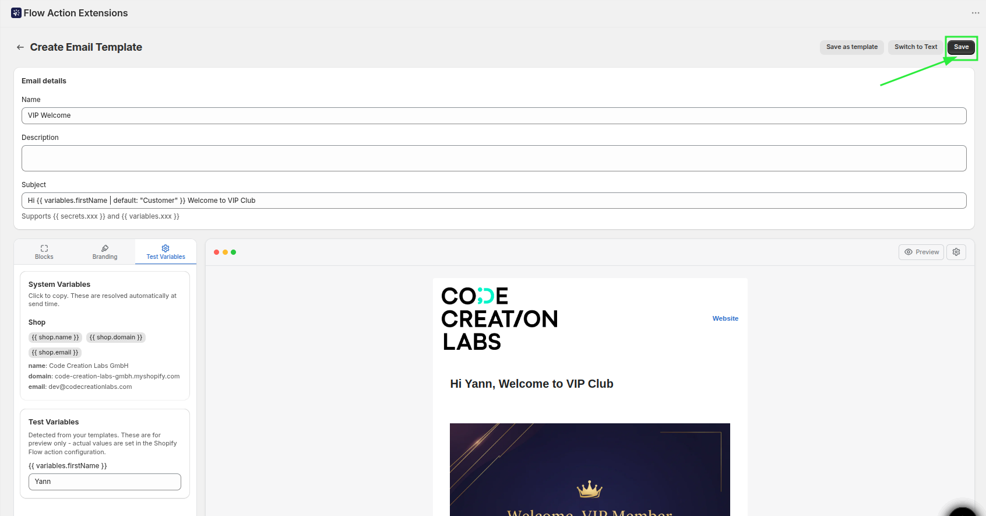Click the Code Creation Labs logo
The height and width of the screenshot is (516, 986).
(499, 319)
